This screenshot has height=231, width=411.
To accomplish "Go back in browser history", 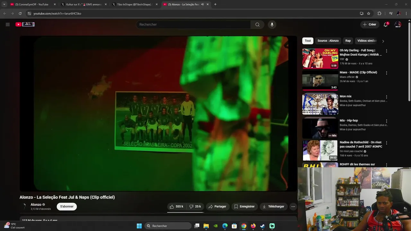I will pos(4,13).
